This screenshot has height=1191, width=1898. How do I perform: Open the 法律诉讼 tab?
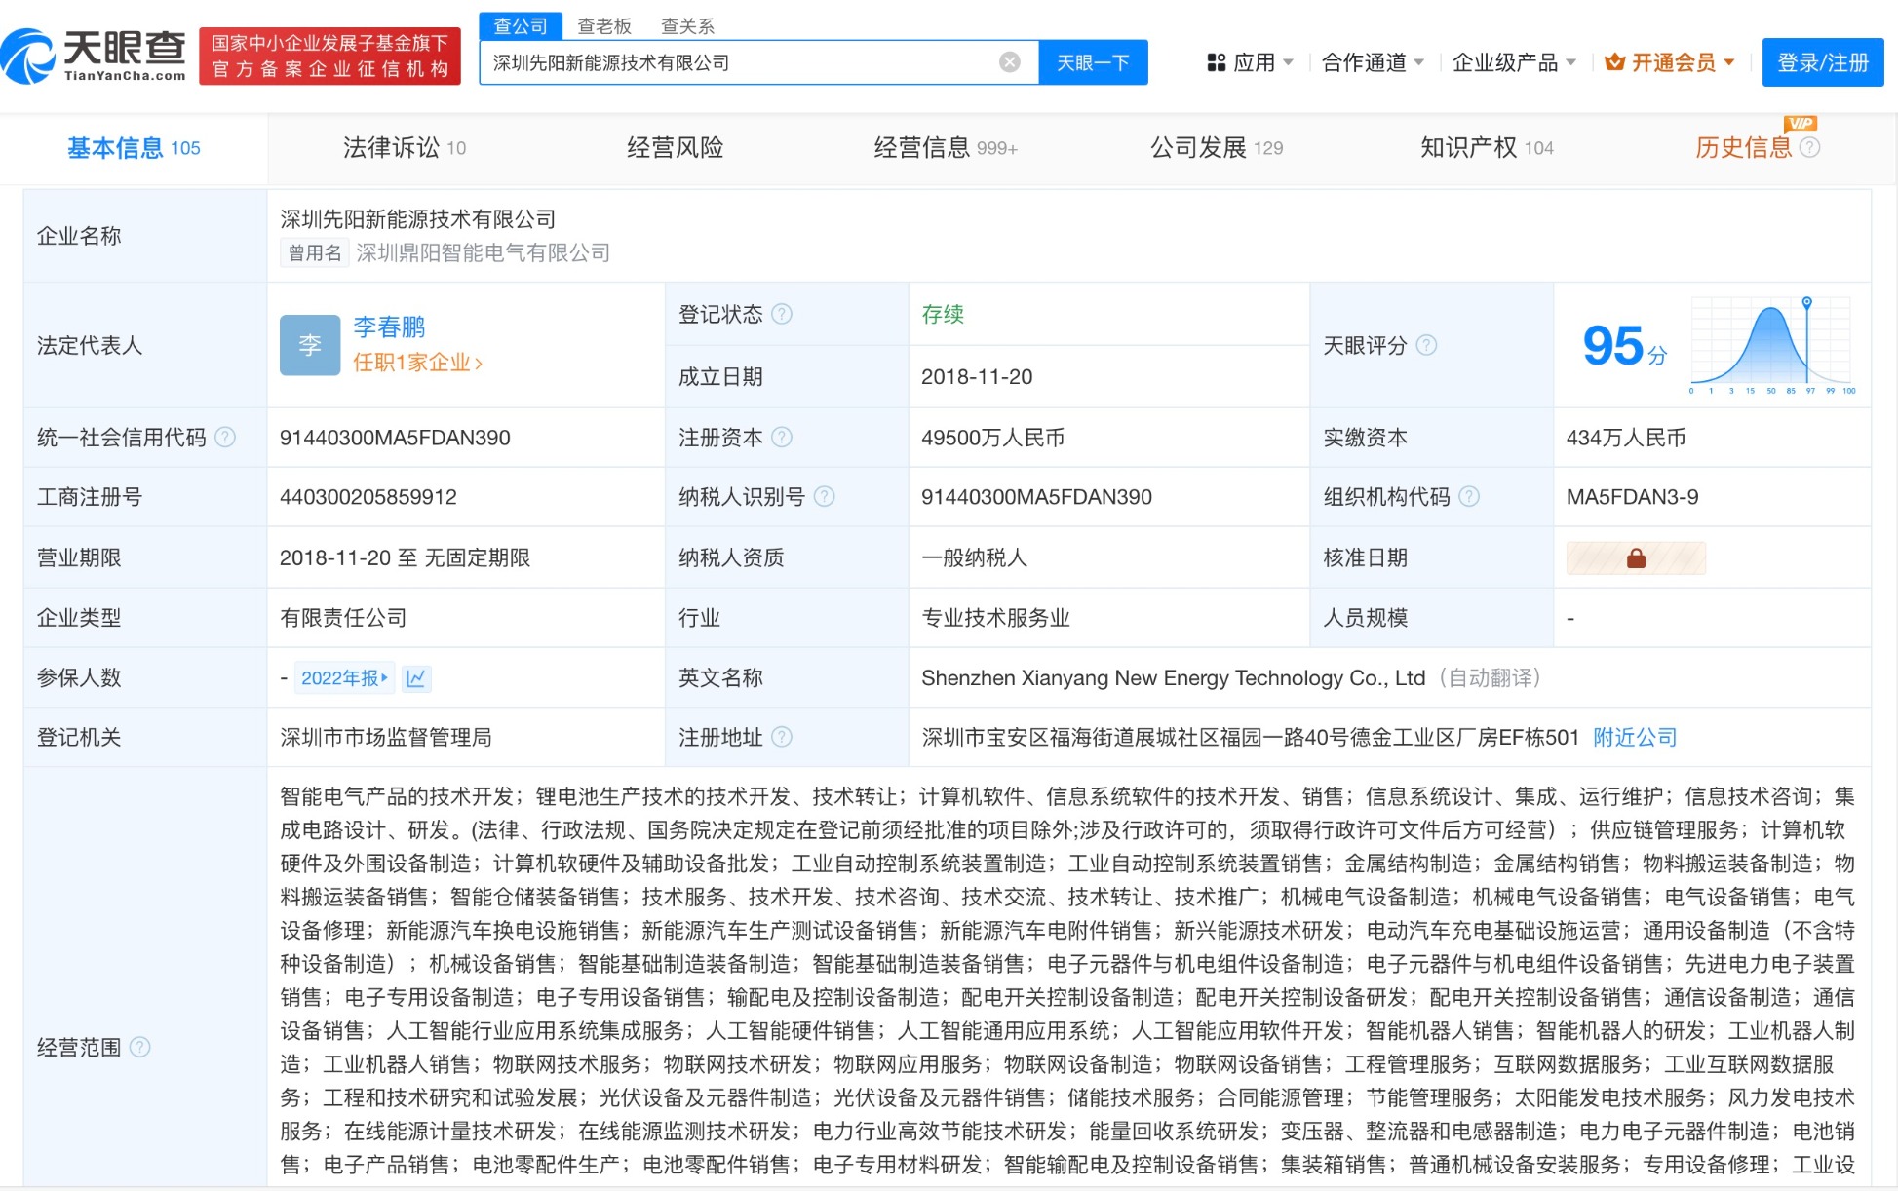[x=405, y=148]
